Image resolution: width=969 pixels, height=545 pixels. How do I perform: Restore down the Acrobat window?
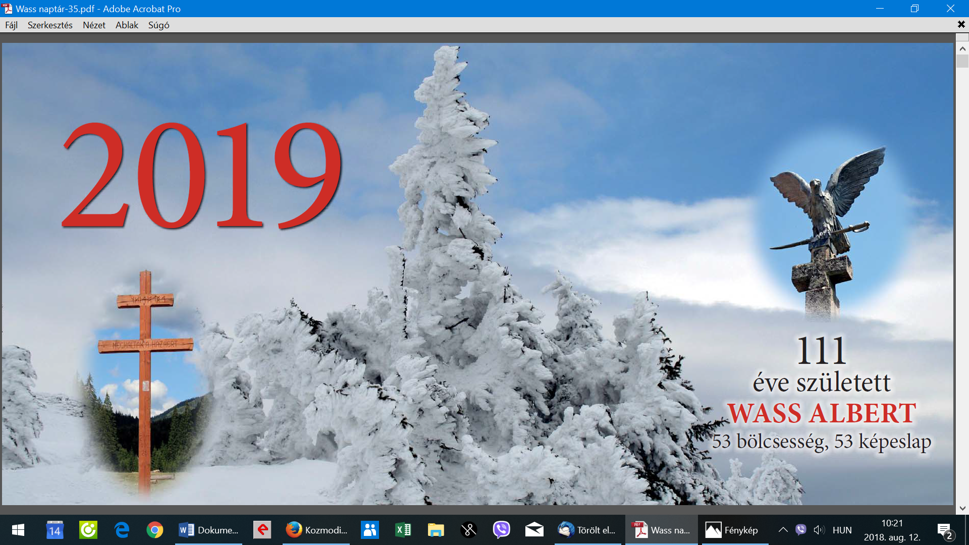(x=914, y=9)
